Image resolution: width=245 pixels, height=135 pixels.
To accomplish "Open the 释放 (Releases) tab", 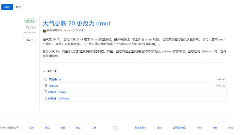I will coord(7,7).
